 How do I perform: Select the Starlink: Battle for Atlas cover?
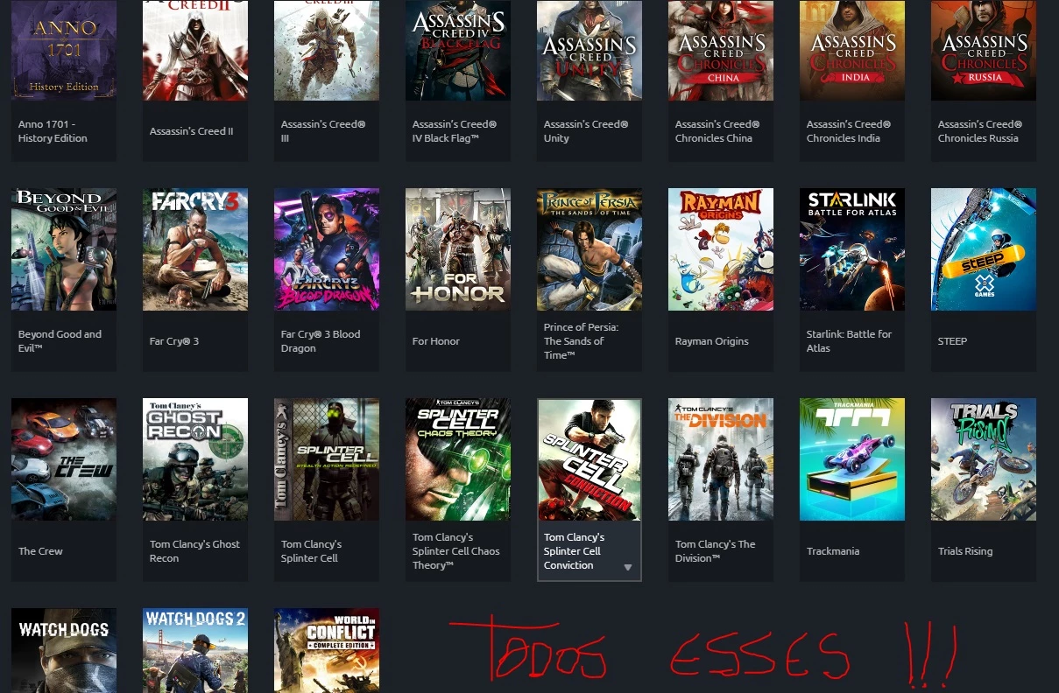(x=852, y=249)
